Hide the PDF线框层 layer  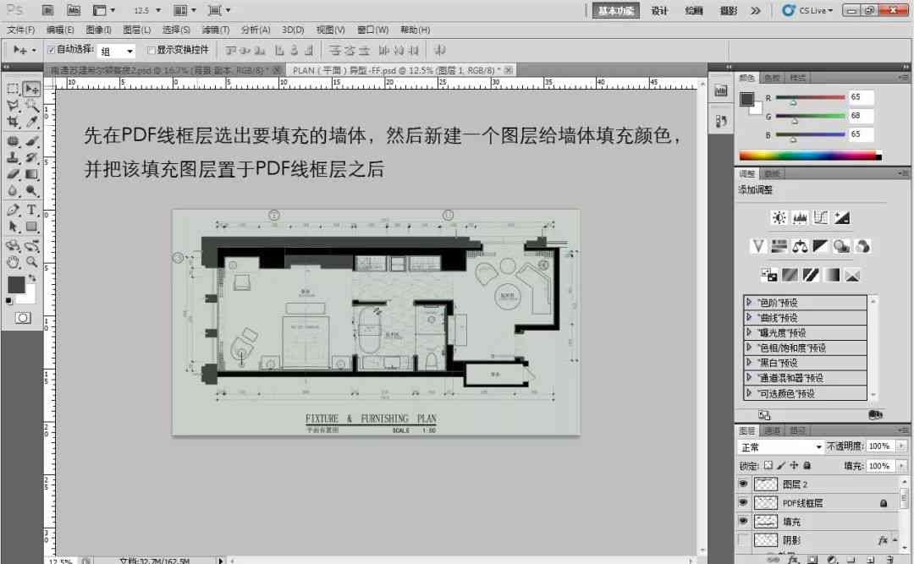[x=743, y=502]
